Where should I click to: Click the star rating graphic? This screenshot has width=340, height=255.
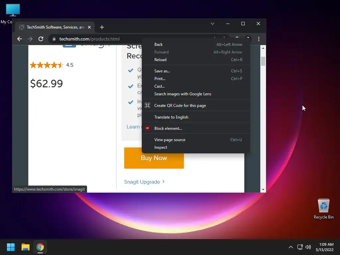click(46, 65)
